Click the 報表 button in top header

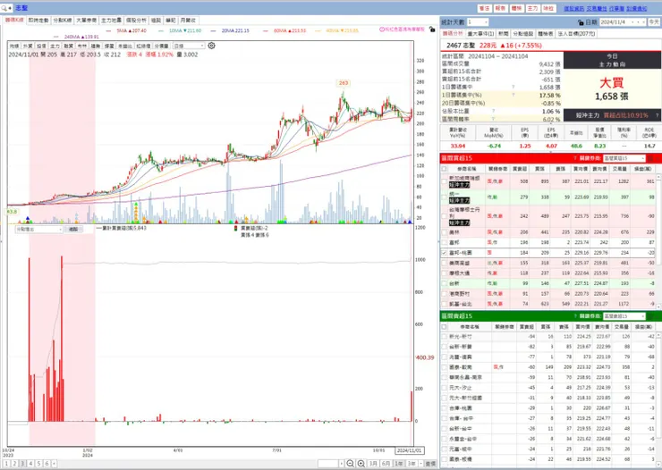pyautogui.click(x=500, y=8)
